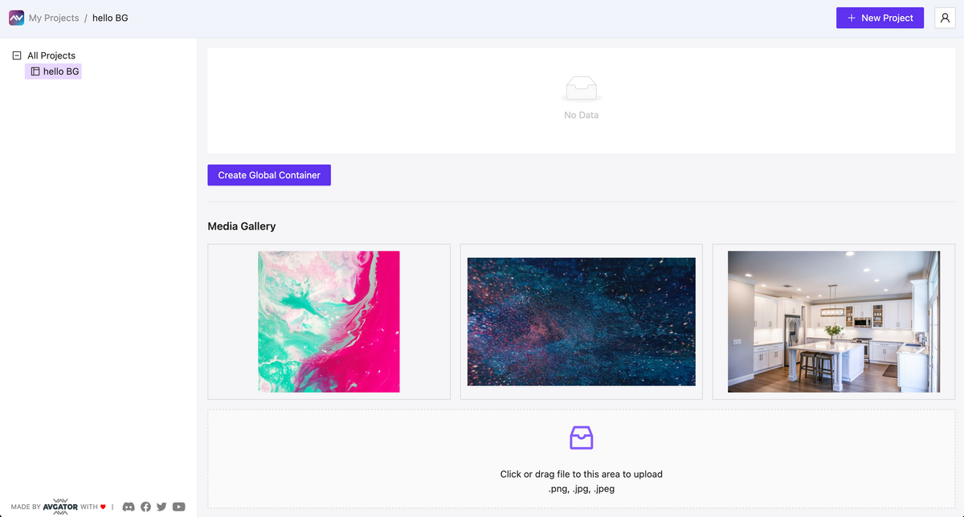Click the Twitter icon in the footer
964x517 pixels.
tap(161, 507)
